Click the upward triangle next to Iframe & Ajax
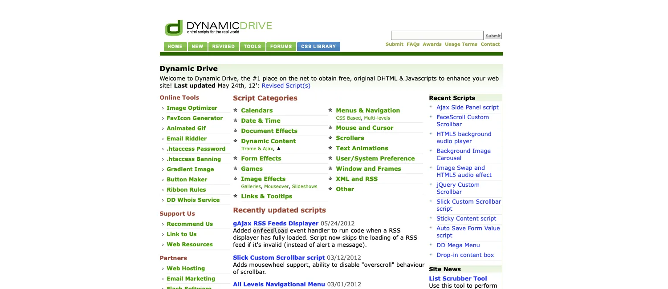The width and height of the screenshot is (668, 289). click(279, 149)
